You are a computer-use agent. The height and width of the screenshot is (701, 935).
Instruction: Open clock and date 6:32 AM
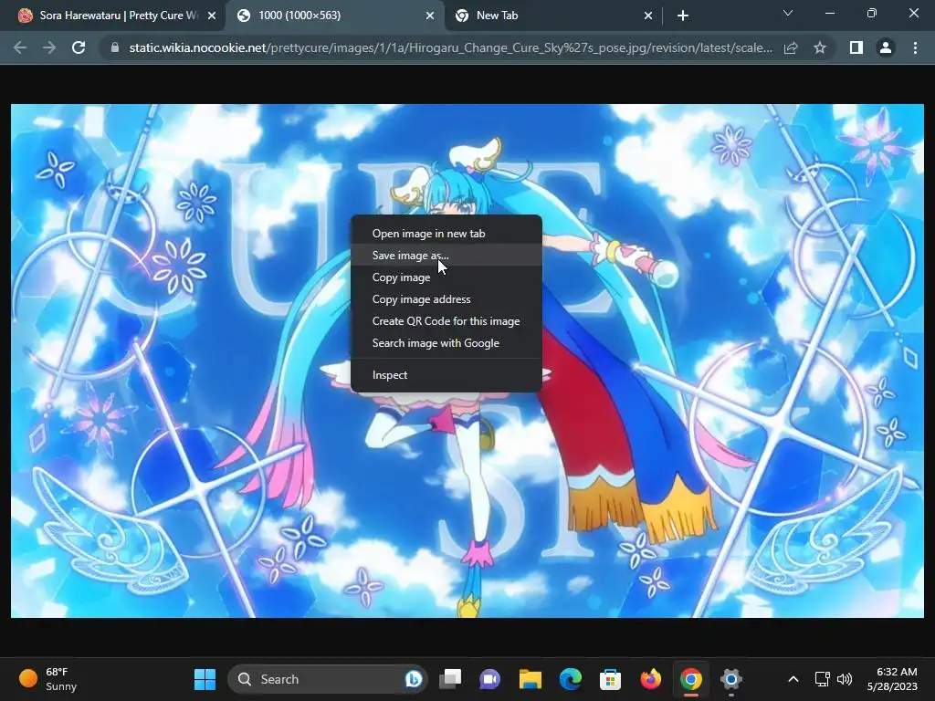(x=892, y=679)
